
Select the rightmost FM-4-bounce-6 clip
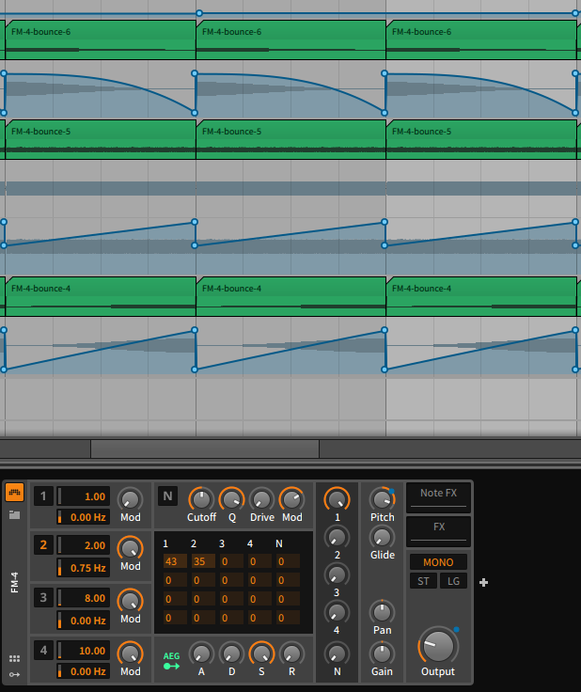pos(481,39)
